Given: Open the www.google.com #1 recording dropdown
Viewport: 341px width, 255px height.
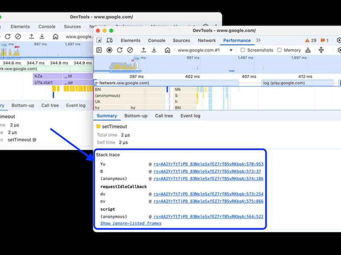Looking at the screenshot, I should tap(205, 50).
